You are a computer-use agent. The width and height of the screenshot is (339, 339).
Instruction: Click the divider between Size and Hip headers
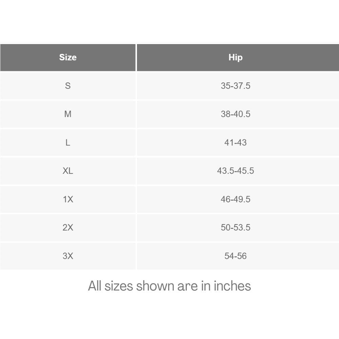(x=136, y=57)
